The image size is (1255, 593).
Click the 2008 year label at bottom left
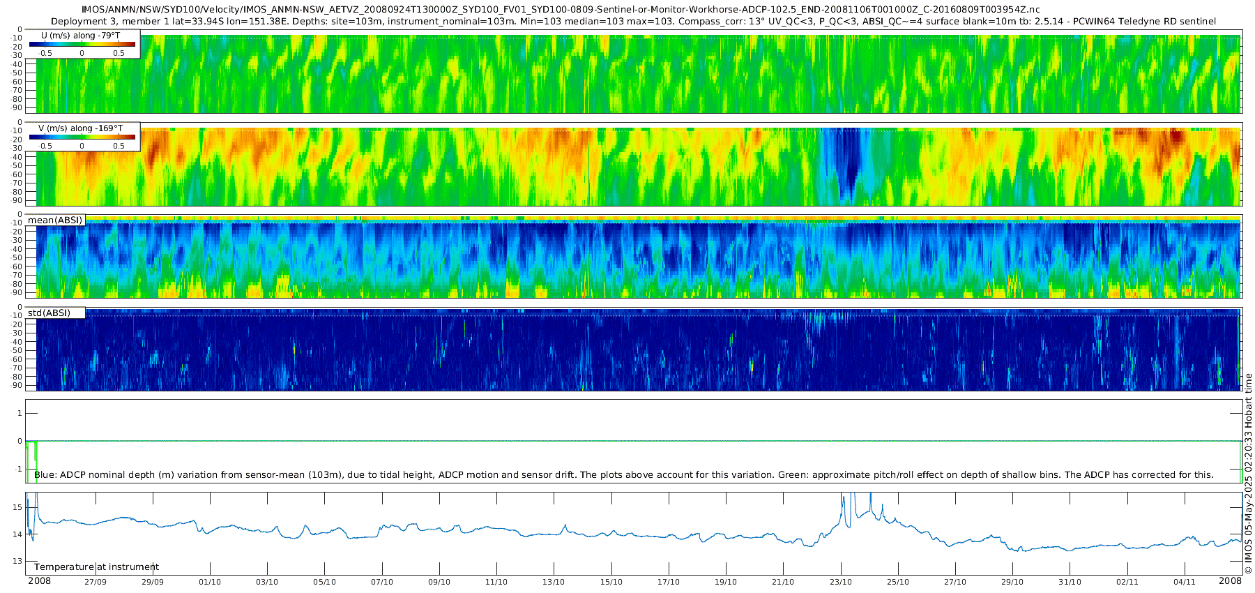point(39,581)
